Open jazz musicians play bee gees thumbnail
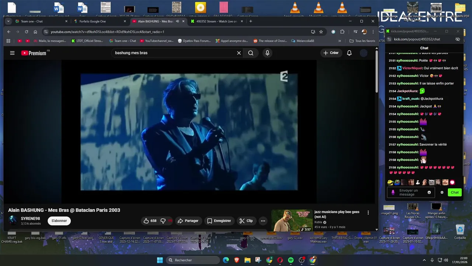Image resolution: width=472 pixels, height=266 pixels. coord(292,221)
